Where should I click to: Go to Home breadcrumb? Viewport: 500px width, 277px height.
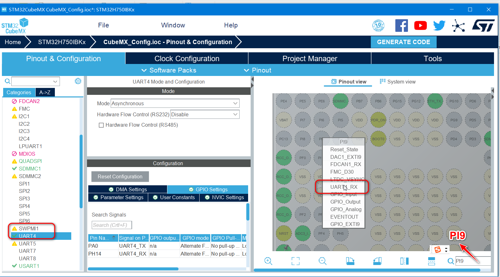click(13, 42)
